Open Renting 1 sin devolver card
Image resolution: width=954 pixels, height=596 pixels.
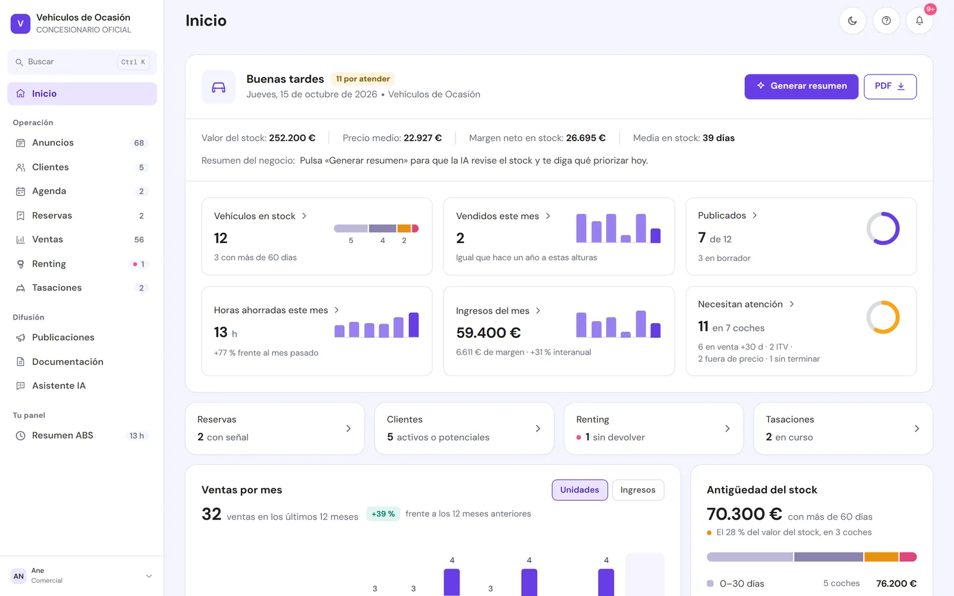click(653, 429)
